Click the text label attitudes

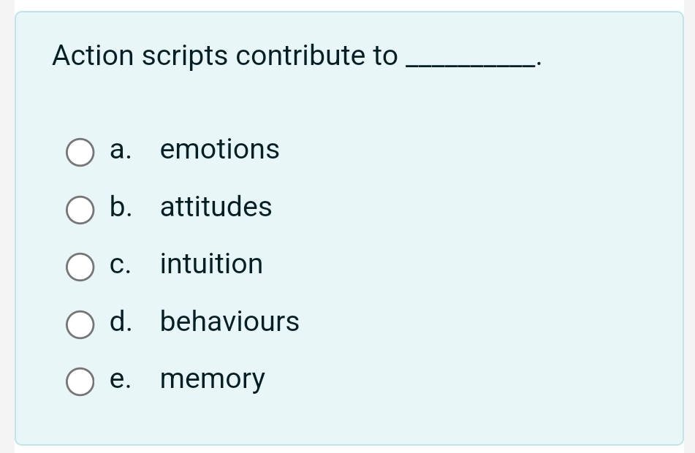pos(216,208)
